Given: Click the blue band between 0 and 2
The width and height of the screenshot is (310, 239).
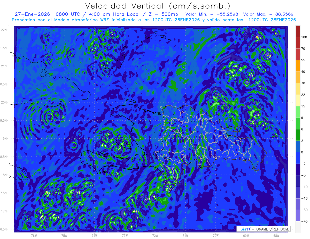Looking at the screenshot, I should pyautogui.click(x=298, y=146).
